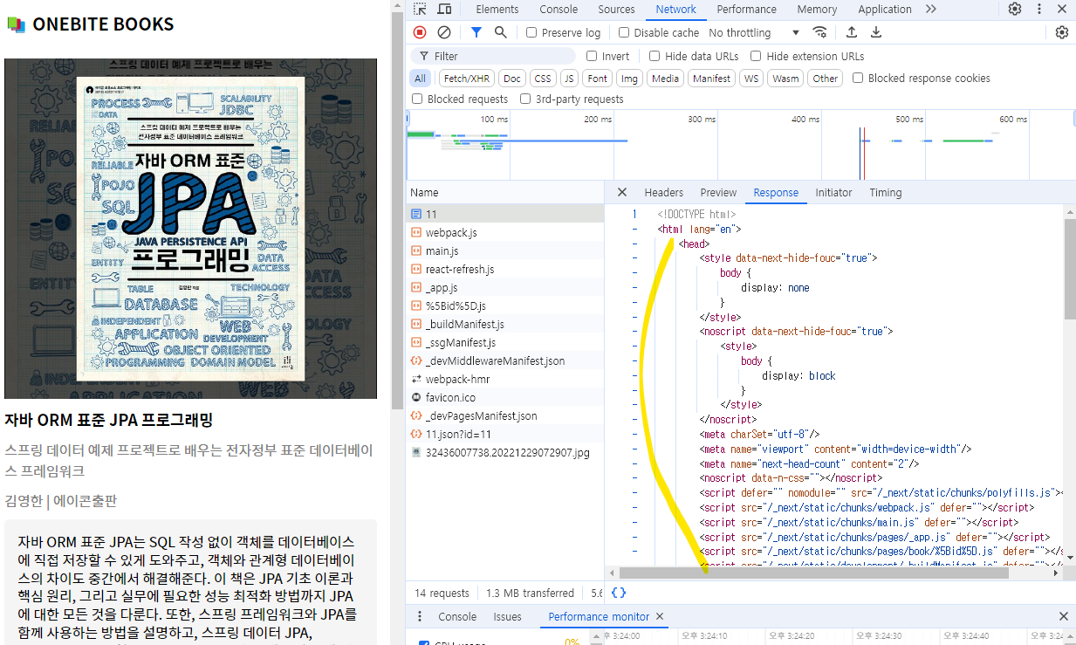1076x645 pixels.
Task: Pretty-print response with braces icon
Action: (619, 593)
